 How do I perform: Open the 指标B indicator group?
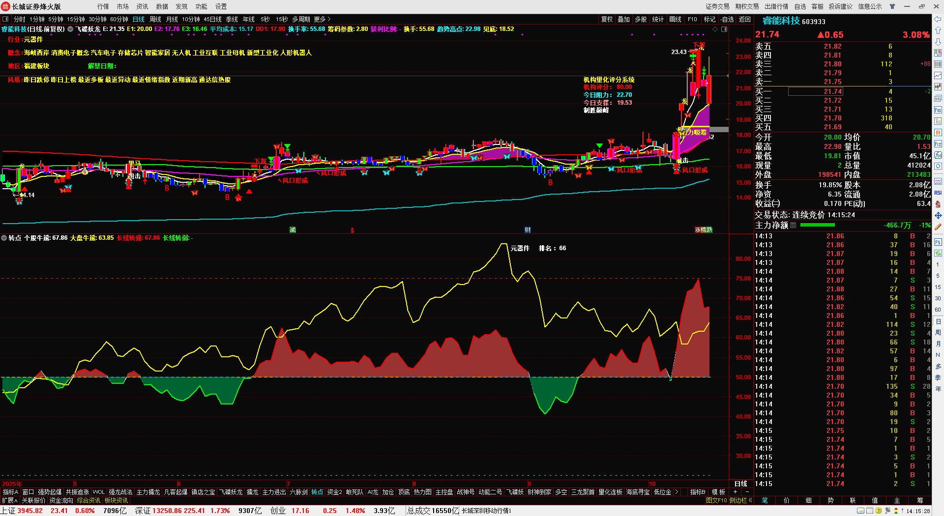[698, 492]
